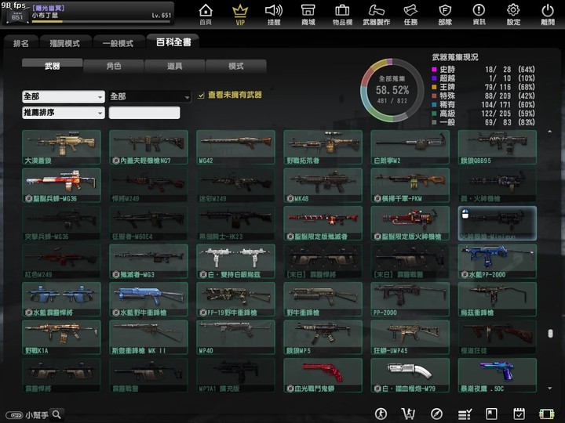Expand the second 全部 dark dropdown
Screen dimensions: 565x423
tap(150, 96)
